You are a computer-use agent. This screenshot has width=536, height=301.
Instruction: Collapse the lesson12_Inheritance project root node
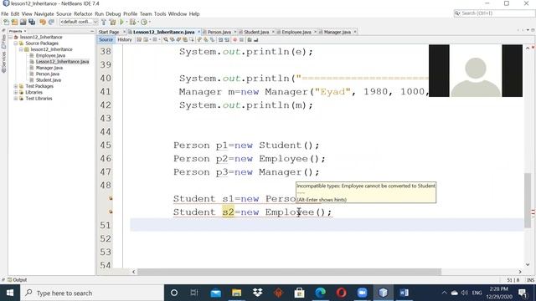(x=11, y=37)
